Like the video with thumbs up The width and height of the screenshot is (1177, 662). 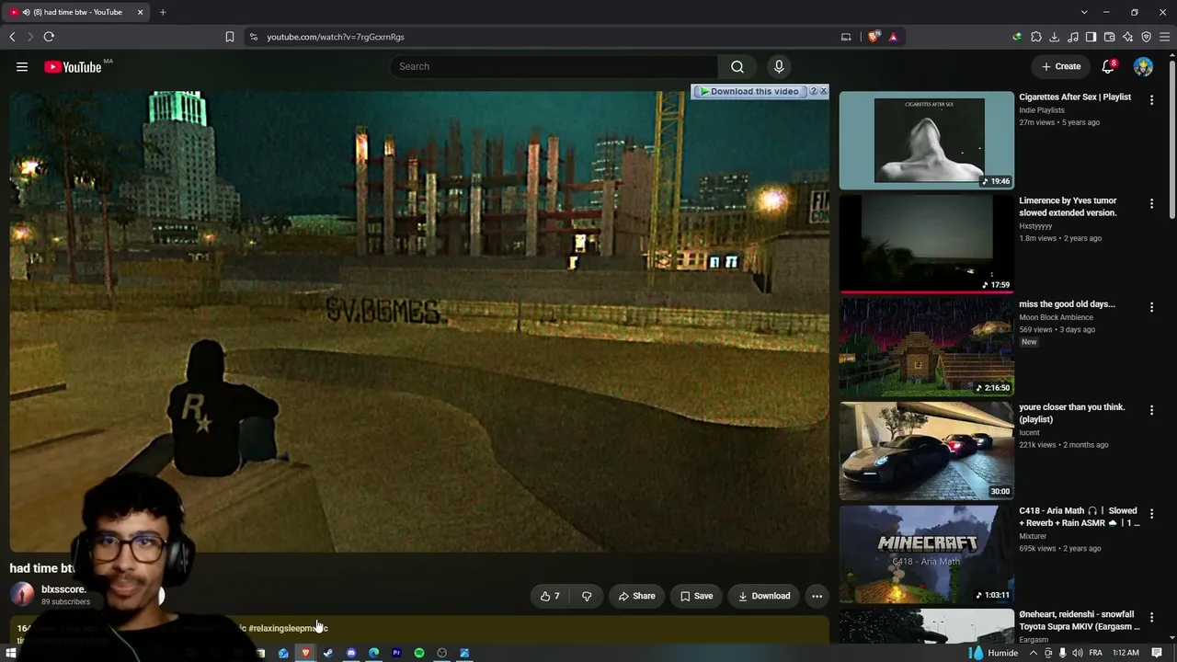coord(550,596)
